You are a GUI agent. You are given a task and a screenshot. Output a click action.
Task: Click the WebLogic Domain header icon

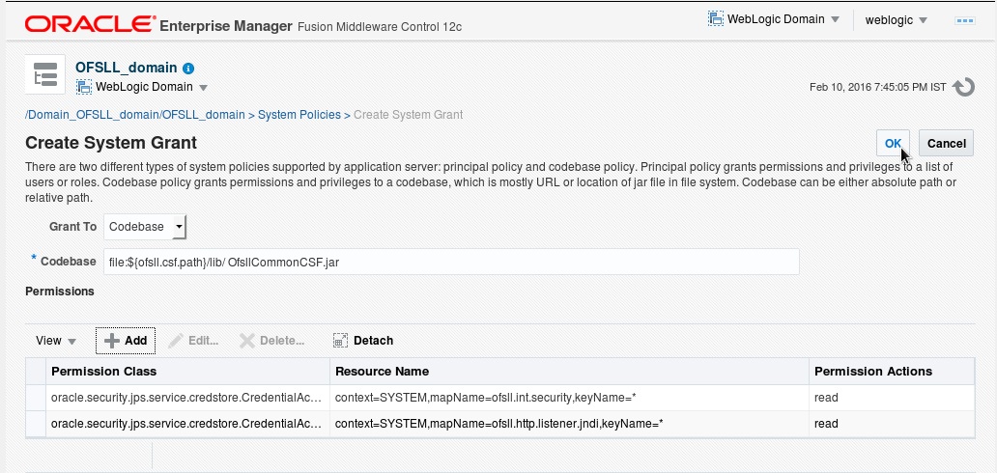tap(716, 18)
